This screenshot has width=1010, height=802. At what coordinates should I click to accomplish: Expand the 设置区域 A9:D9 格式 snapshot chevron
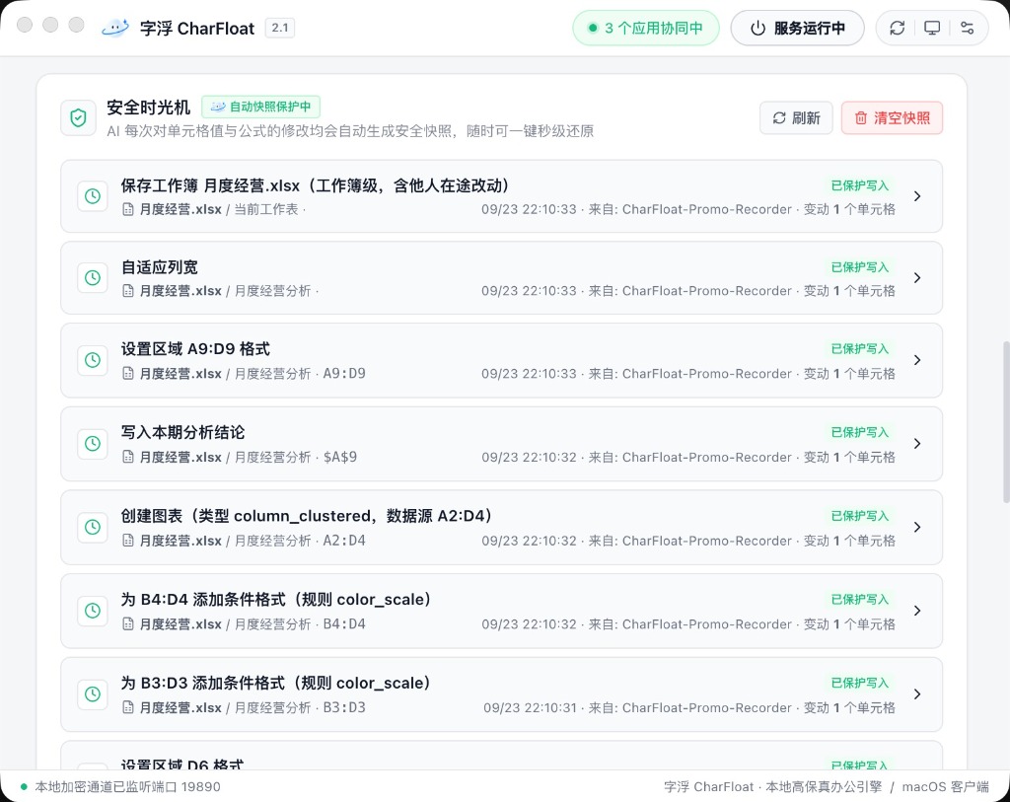pos(917,360)
